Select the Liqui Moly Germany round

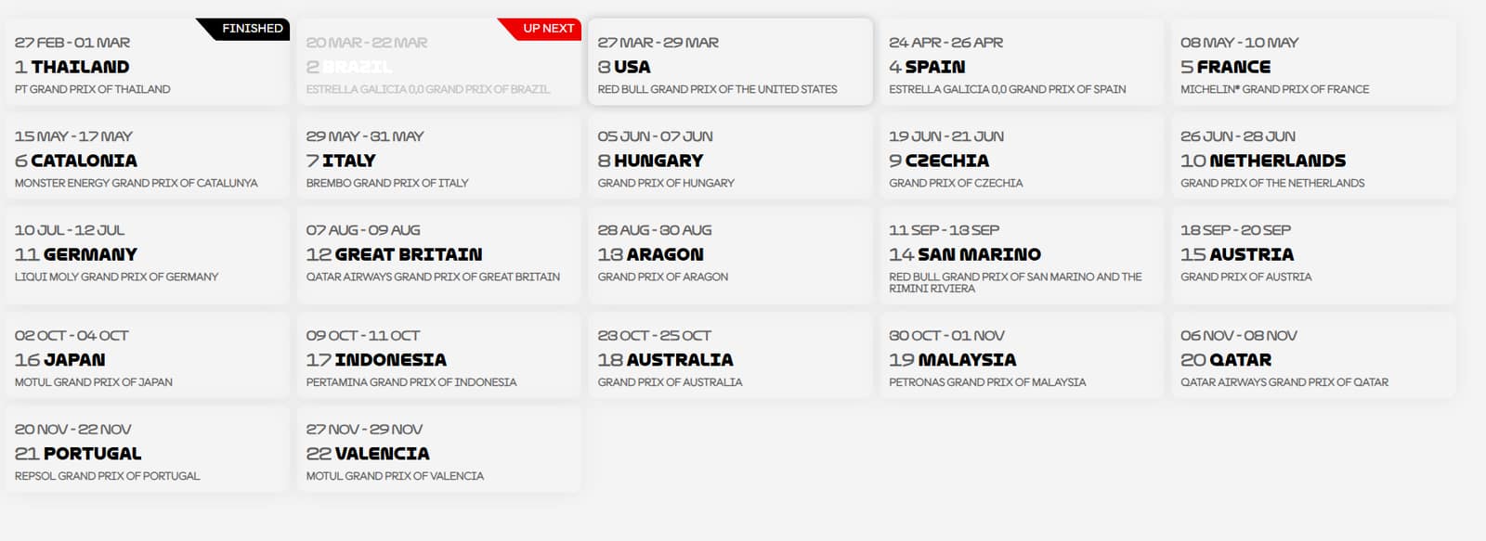tap(147, 254)
